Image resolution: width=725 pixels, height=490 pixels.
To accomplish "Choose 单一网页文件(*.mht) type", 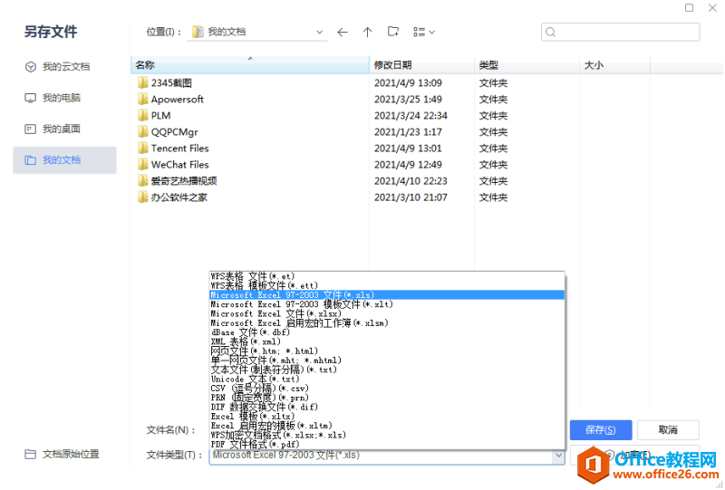I will pos(387,360).
